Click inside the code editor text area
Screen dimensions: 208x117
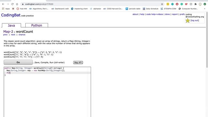pyautogui.click(x=47, y=92)
